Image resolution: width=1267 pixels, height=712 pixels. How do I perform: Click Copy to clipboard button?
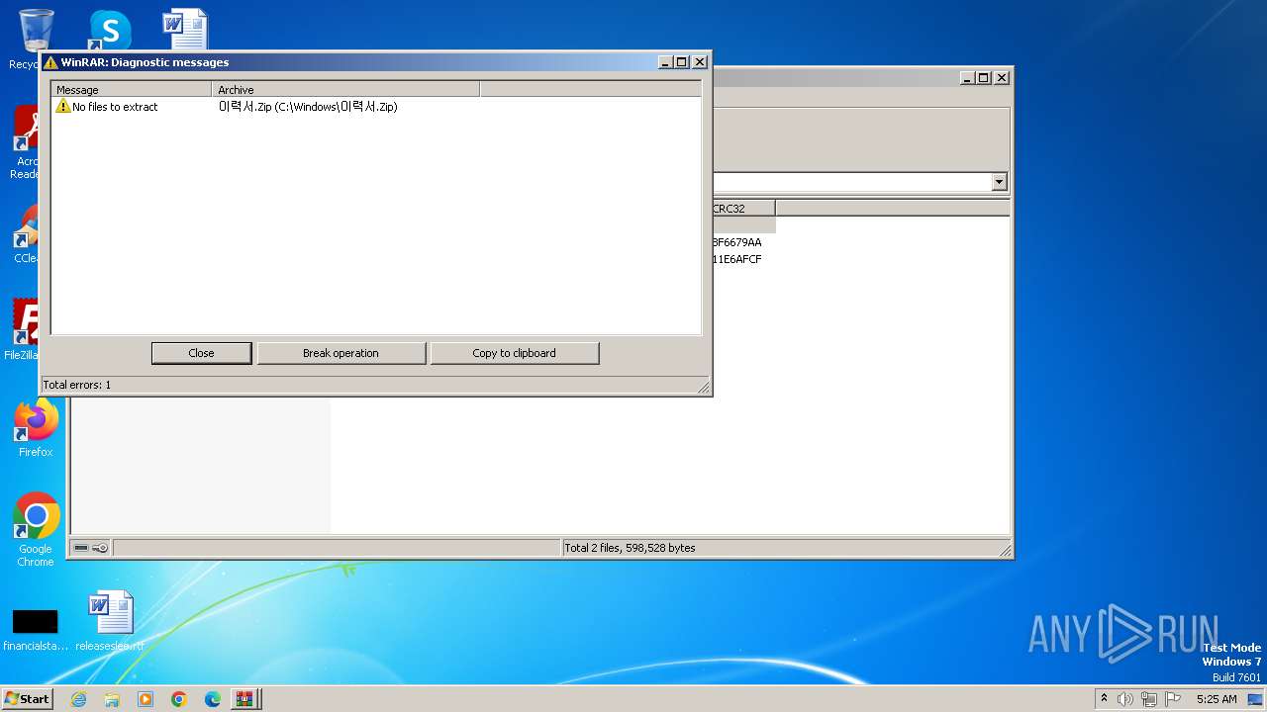514,353
